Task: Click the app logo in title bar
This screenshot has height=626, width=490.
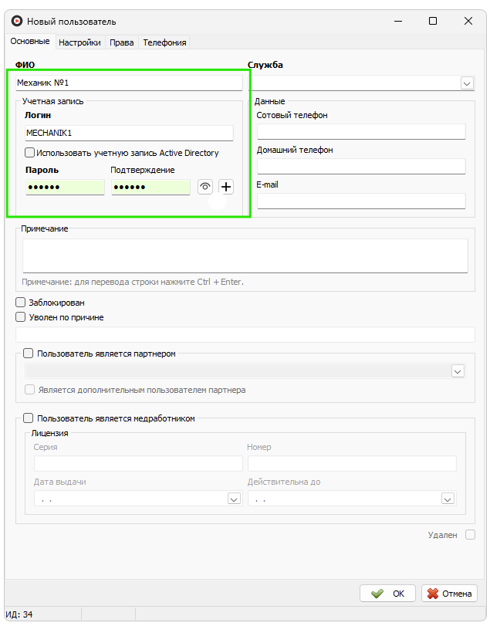Action: tap(17, 22)
